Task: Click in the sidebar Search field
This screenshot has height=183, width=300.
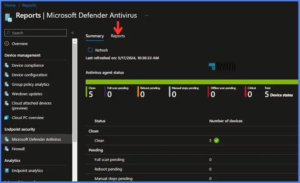Action: pyautogui.click(x=36, y=33)
